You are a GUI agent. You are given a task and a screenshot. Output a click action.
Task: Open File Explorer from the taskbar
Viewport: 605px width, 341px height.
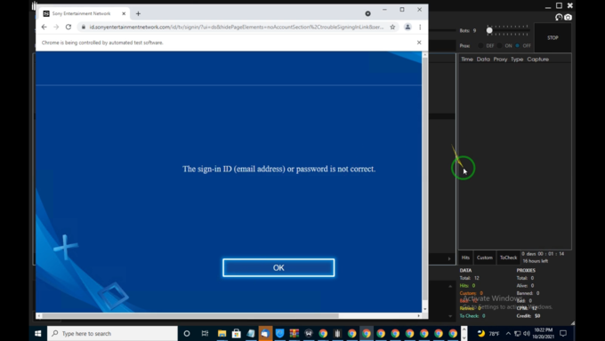tap(222, 333)
